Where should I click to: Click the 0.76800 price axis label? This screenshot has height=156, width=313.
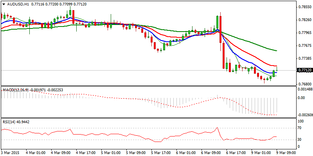coord(304,84)
